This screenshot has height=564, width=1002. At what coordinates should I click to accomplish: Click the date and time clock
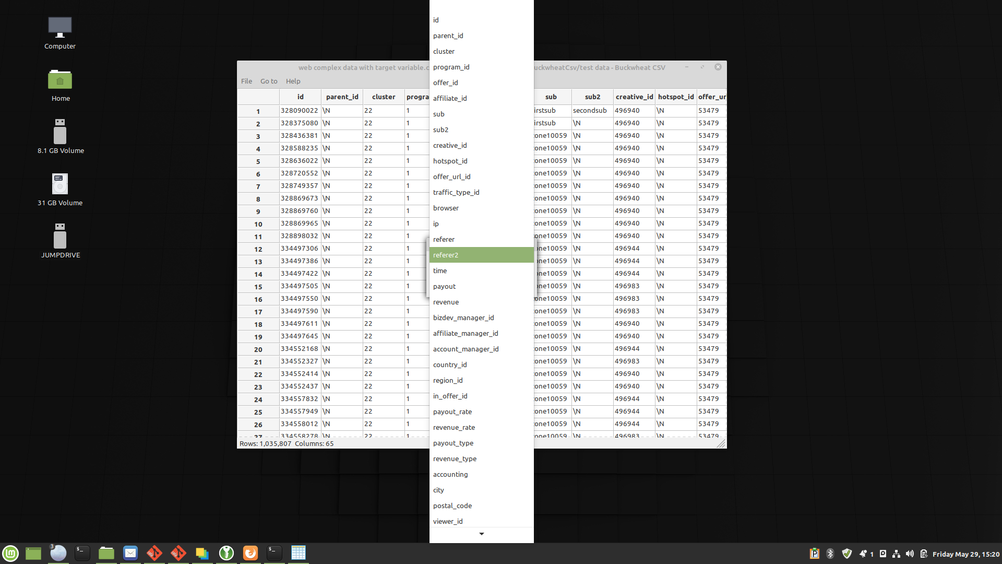coord(965,554)
